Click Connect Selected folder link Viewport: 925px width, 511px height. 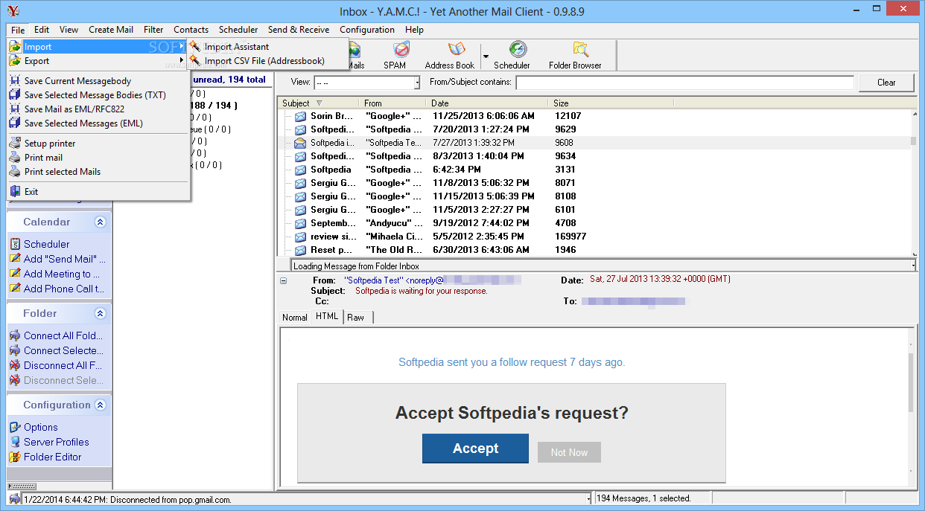tap(63, 350)
